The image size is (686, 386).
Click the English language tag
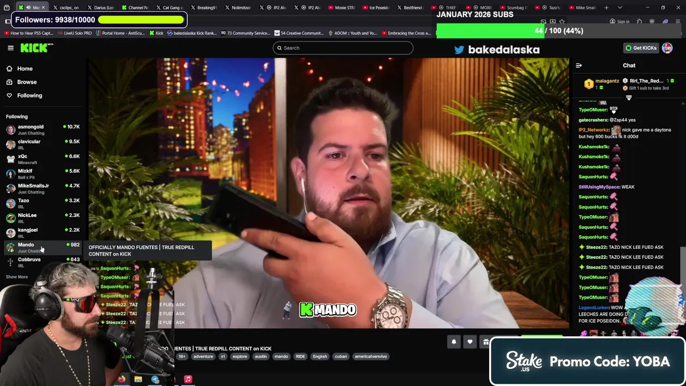[x=320, y=357]
